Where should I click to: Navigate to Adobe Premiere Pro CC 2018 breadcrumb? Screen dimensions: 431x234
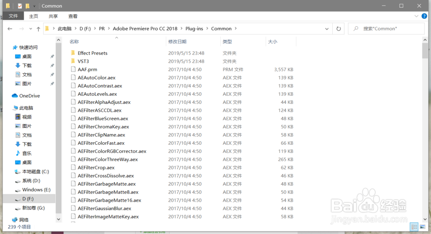[x=145, y=28]
